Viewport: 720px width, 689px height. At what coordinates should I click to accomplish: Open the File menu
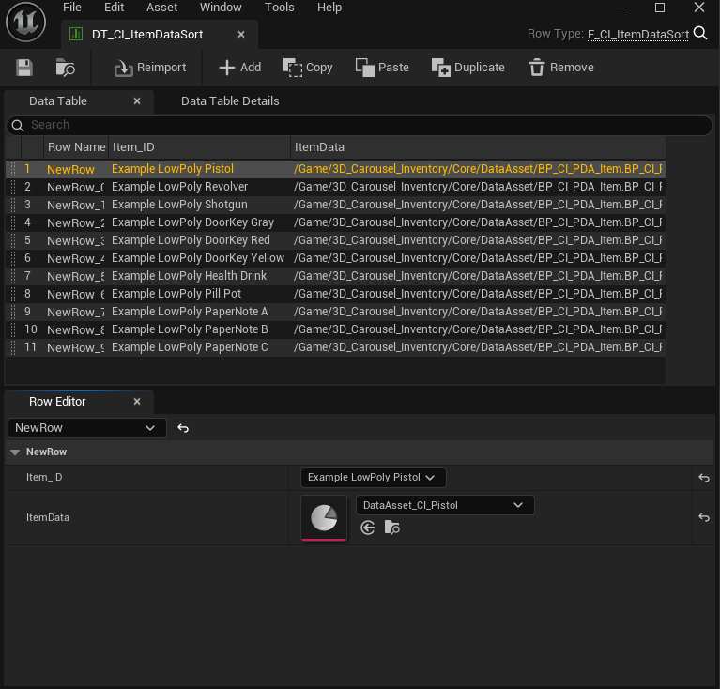pos(72,8)
